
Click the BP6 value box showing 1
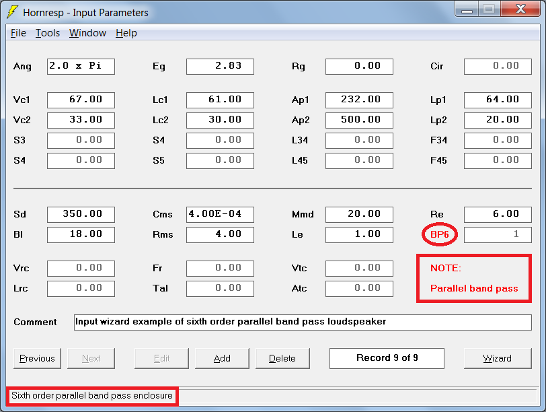498,234
